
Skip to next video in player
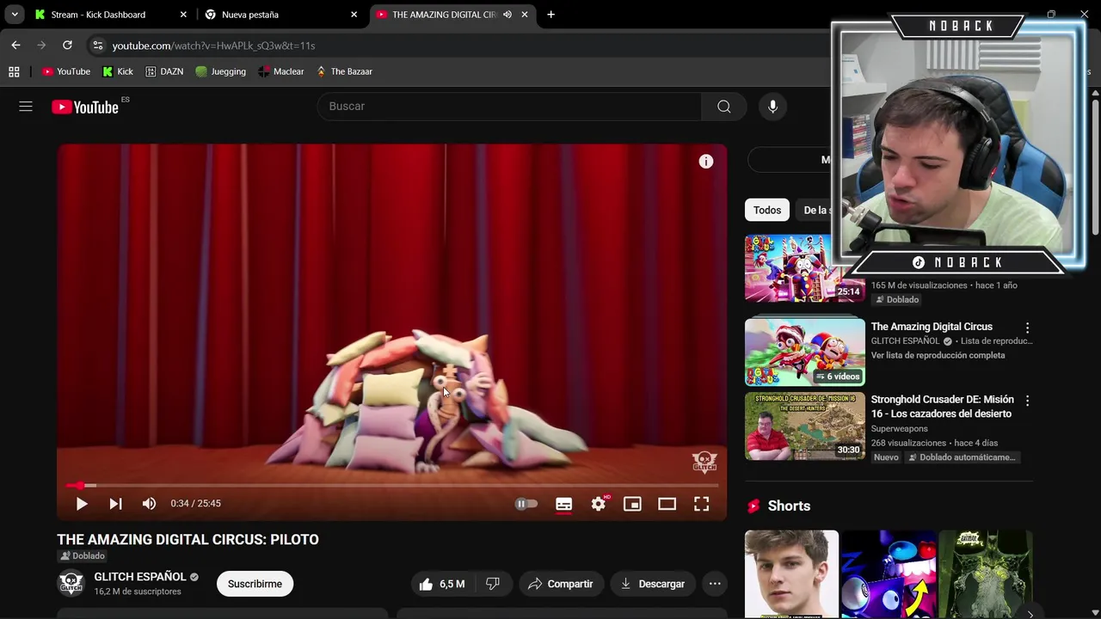click(115, 504)
